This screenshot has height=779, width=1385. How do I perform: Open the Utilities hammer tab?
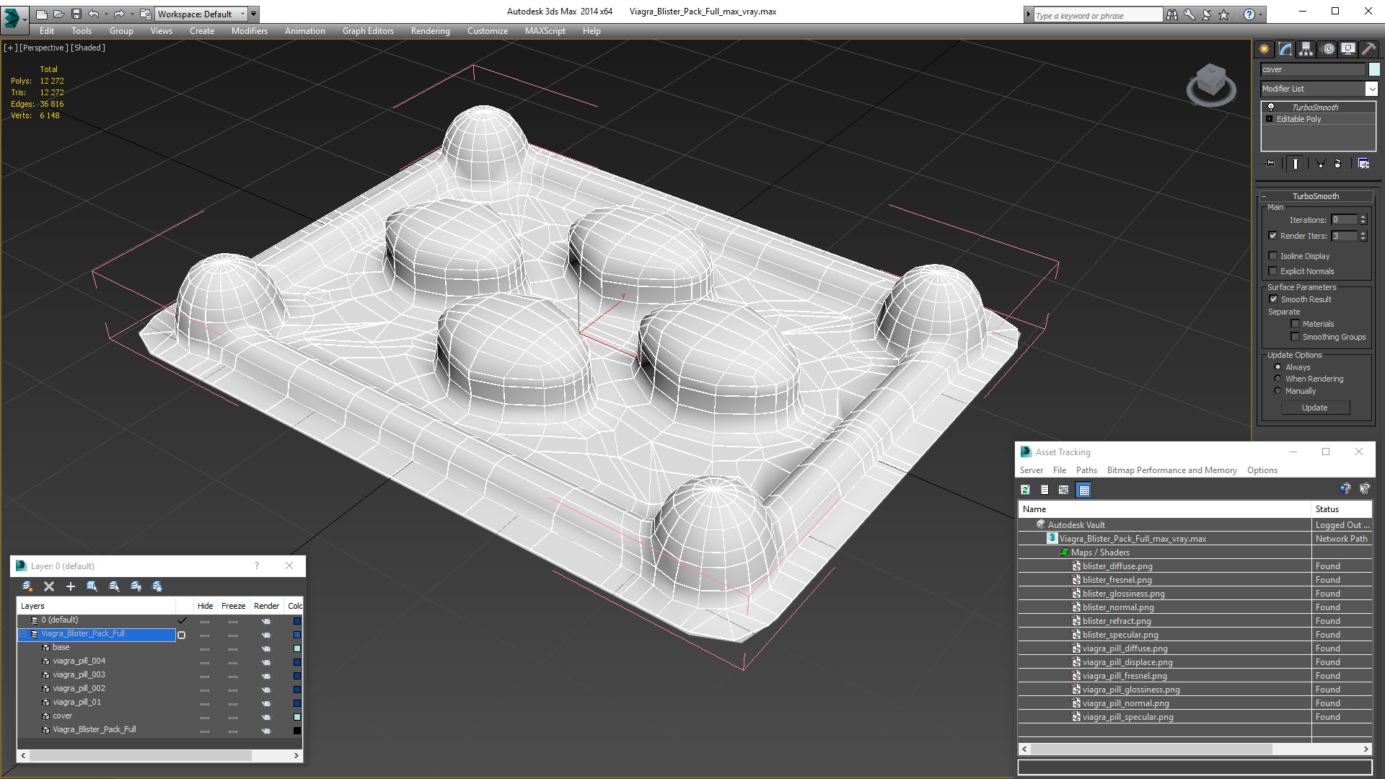click(1368, 49)
